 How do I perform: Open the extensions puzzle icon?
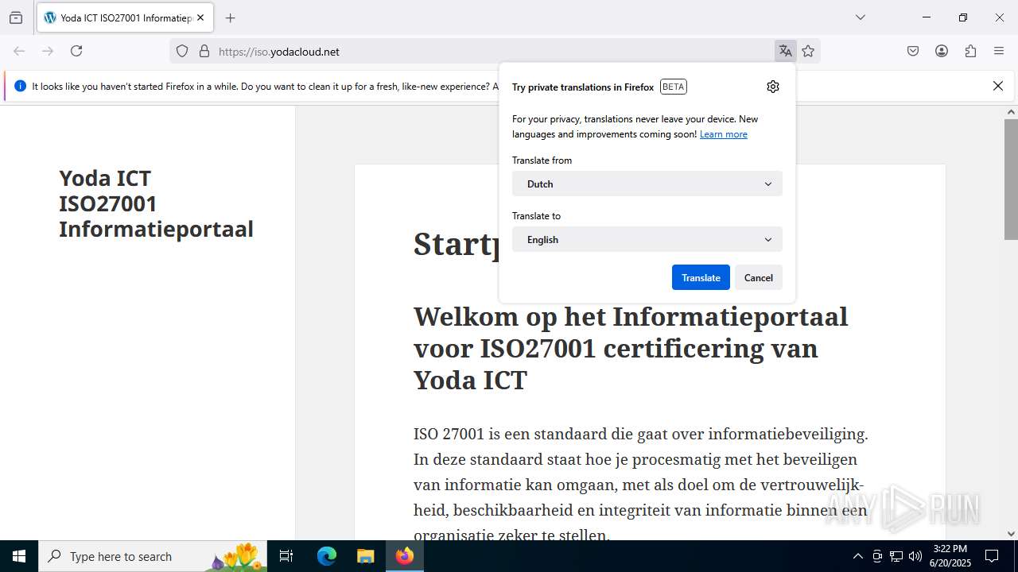970,51
